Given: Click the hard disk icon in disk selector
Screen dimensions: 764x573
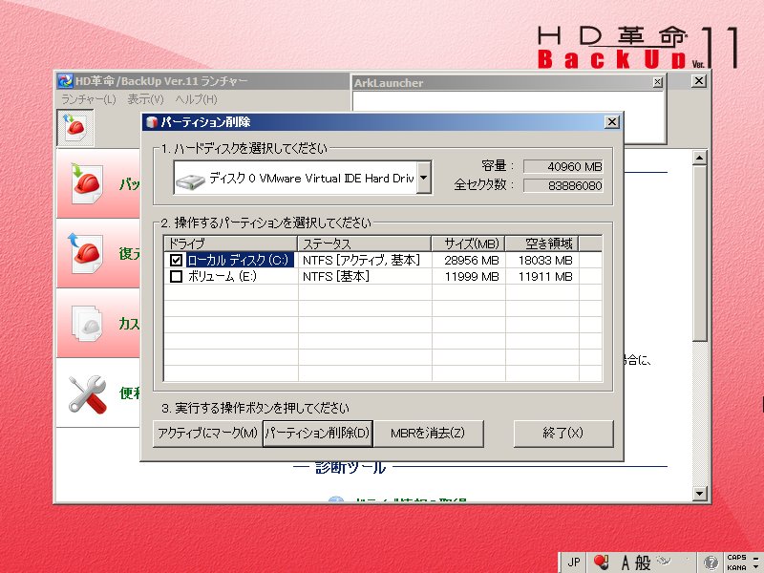Looking at the screenshot, I should click(x=190, y=181).
